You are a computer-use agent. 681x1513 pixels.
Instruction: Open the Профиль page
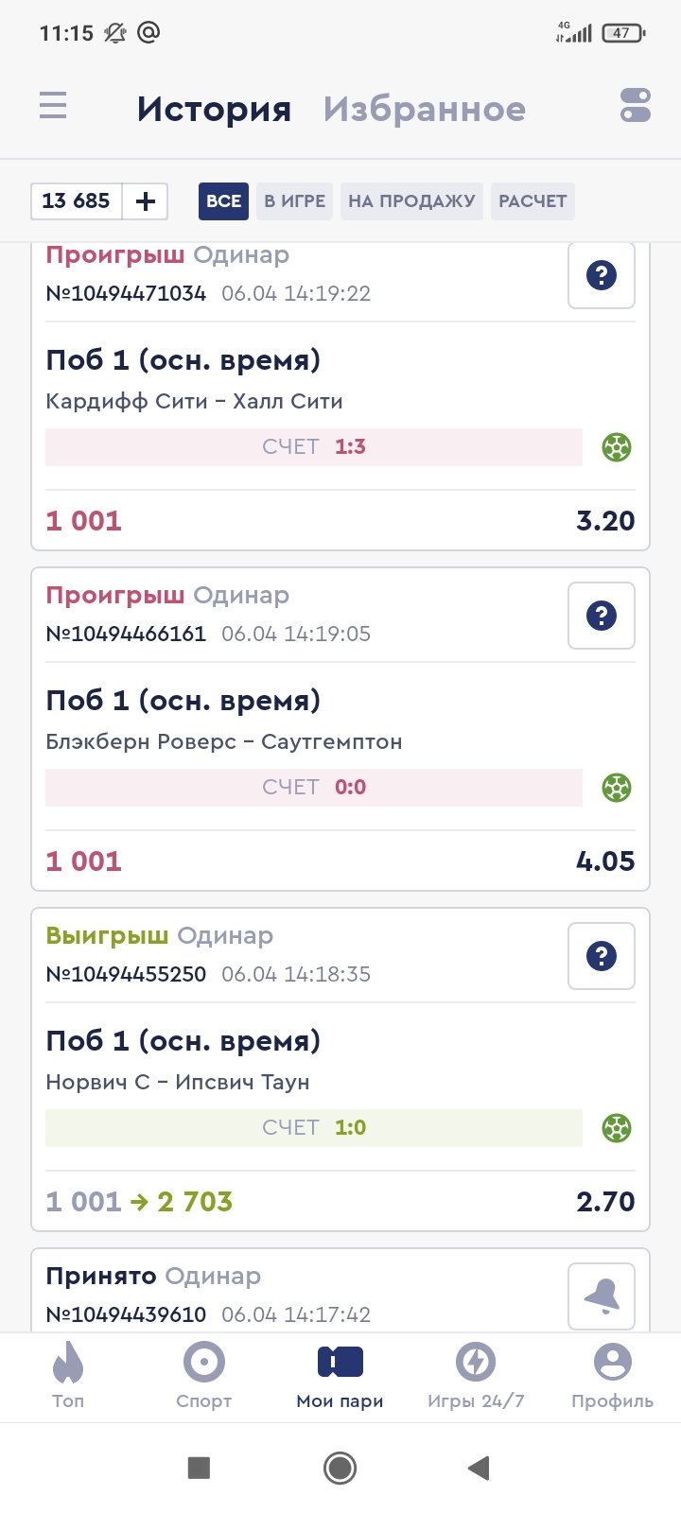(612, 1374)
